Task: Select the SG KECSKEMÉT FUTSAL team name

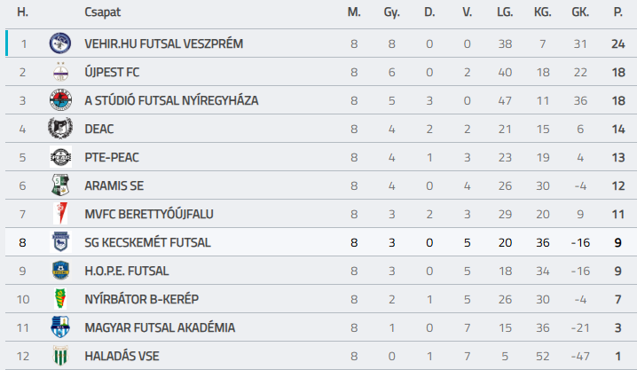Action: [148, 242]
